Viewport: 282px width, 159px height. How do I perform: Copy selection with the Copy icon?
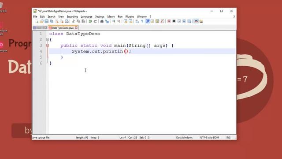pyautogui.click(x=78, y=21)
